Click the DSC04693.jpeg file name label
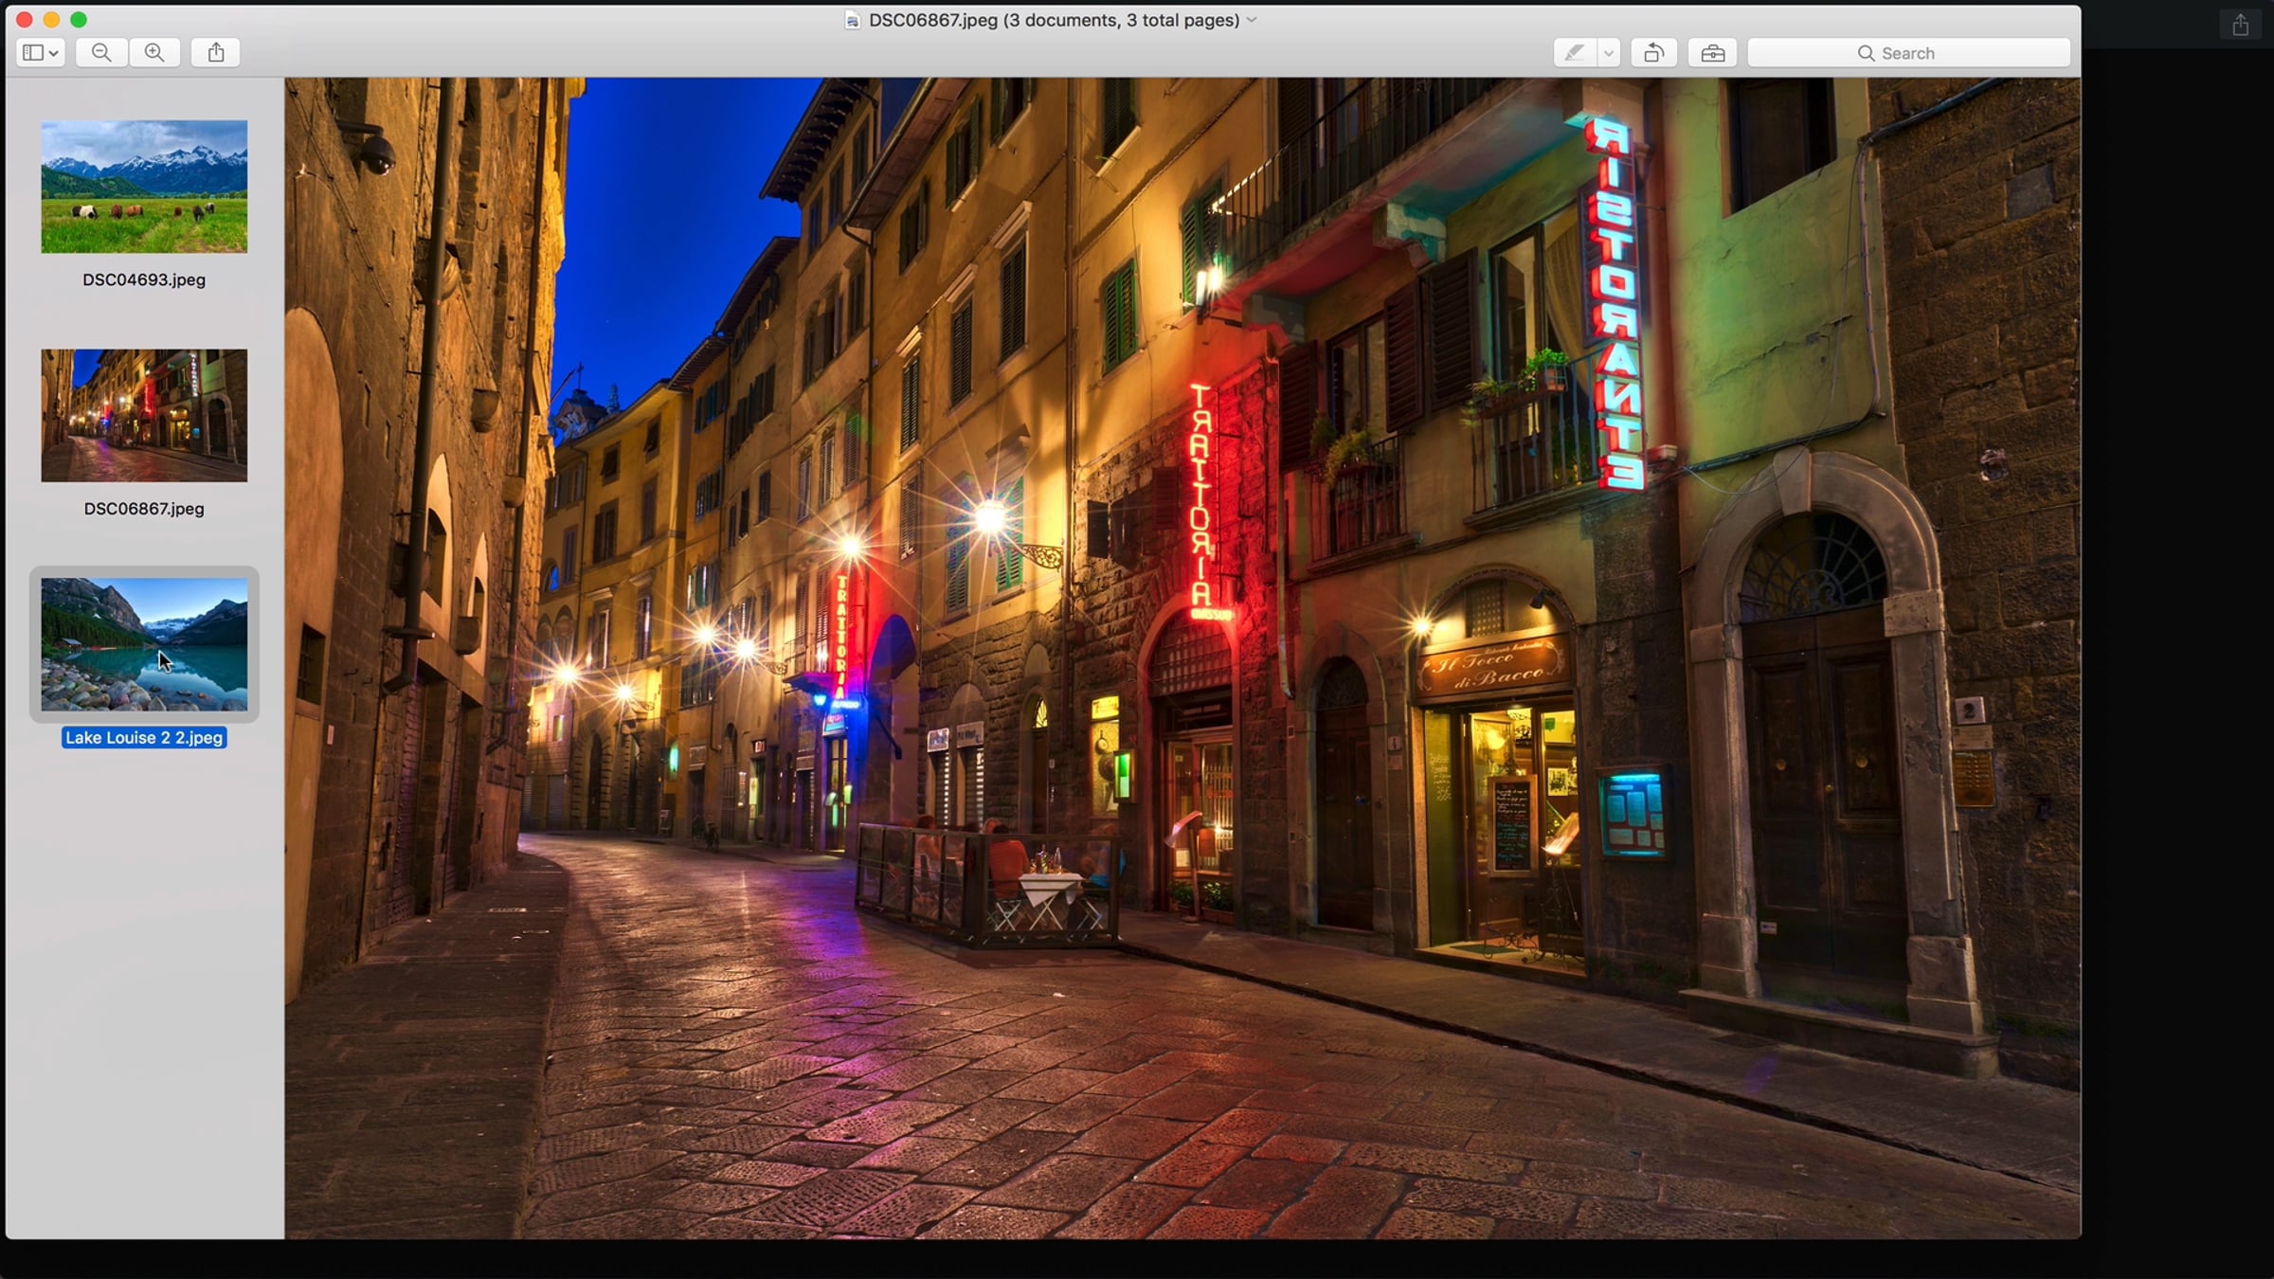The width and height of the screenshot is (2274, 1279). click(x=144, y=279)
